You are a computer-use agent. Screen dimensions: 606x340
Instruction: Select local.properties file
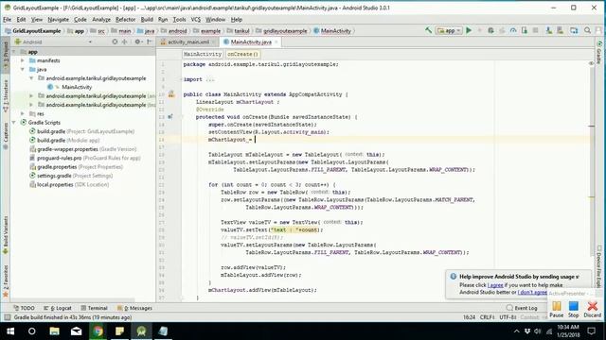(x=69, y=185)
